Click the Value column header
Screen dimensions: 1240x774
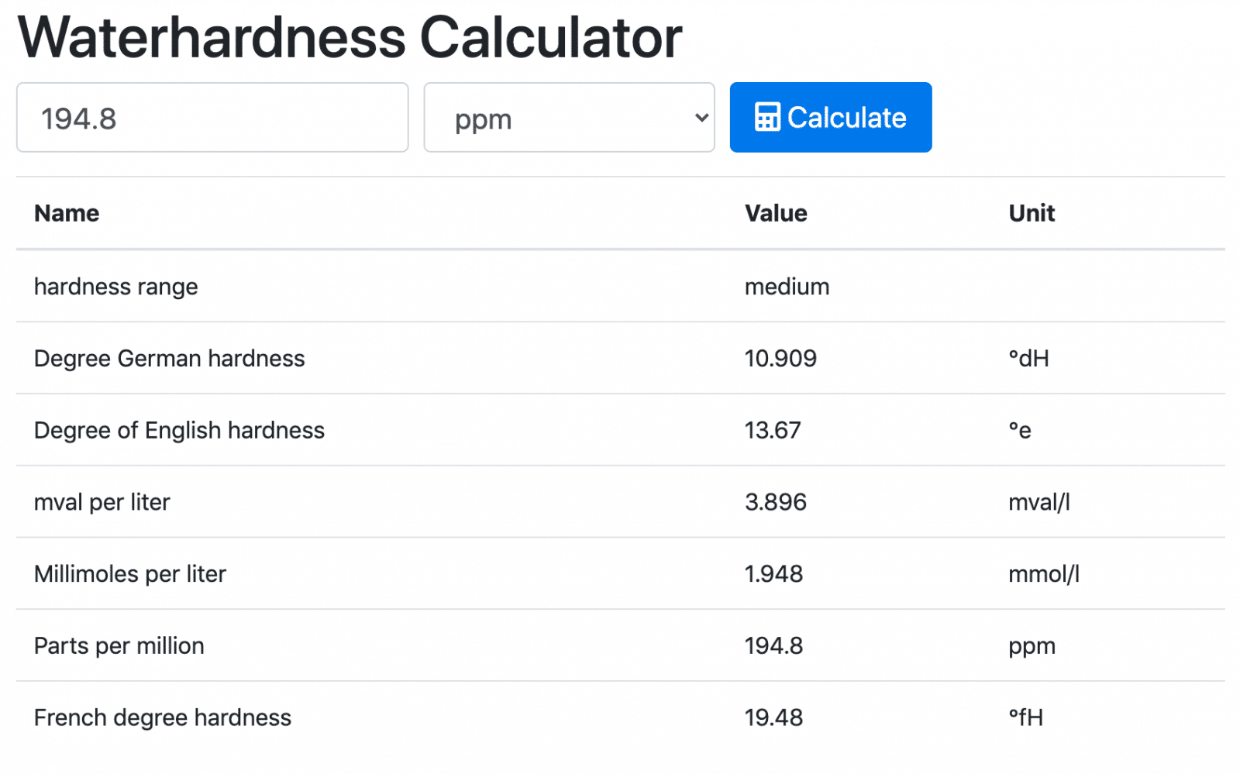[776, 213]
